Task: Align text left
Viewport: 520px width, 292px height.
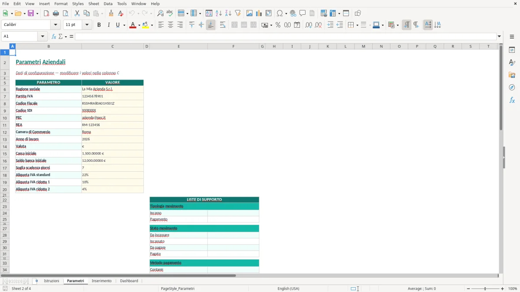Action: pos(161,25)
